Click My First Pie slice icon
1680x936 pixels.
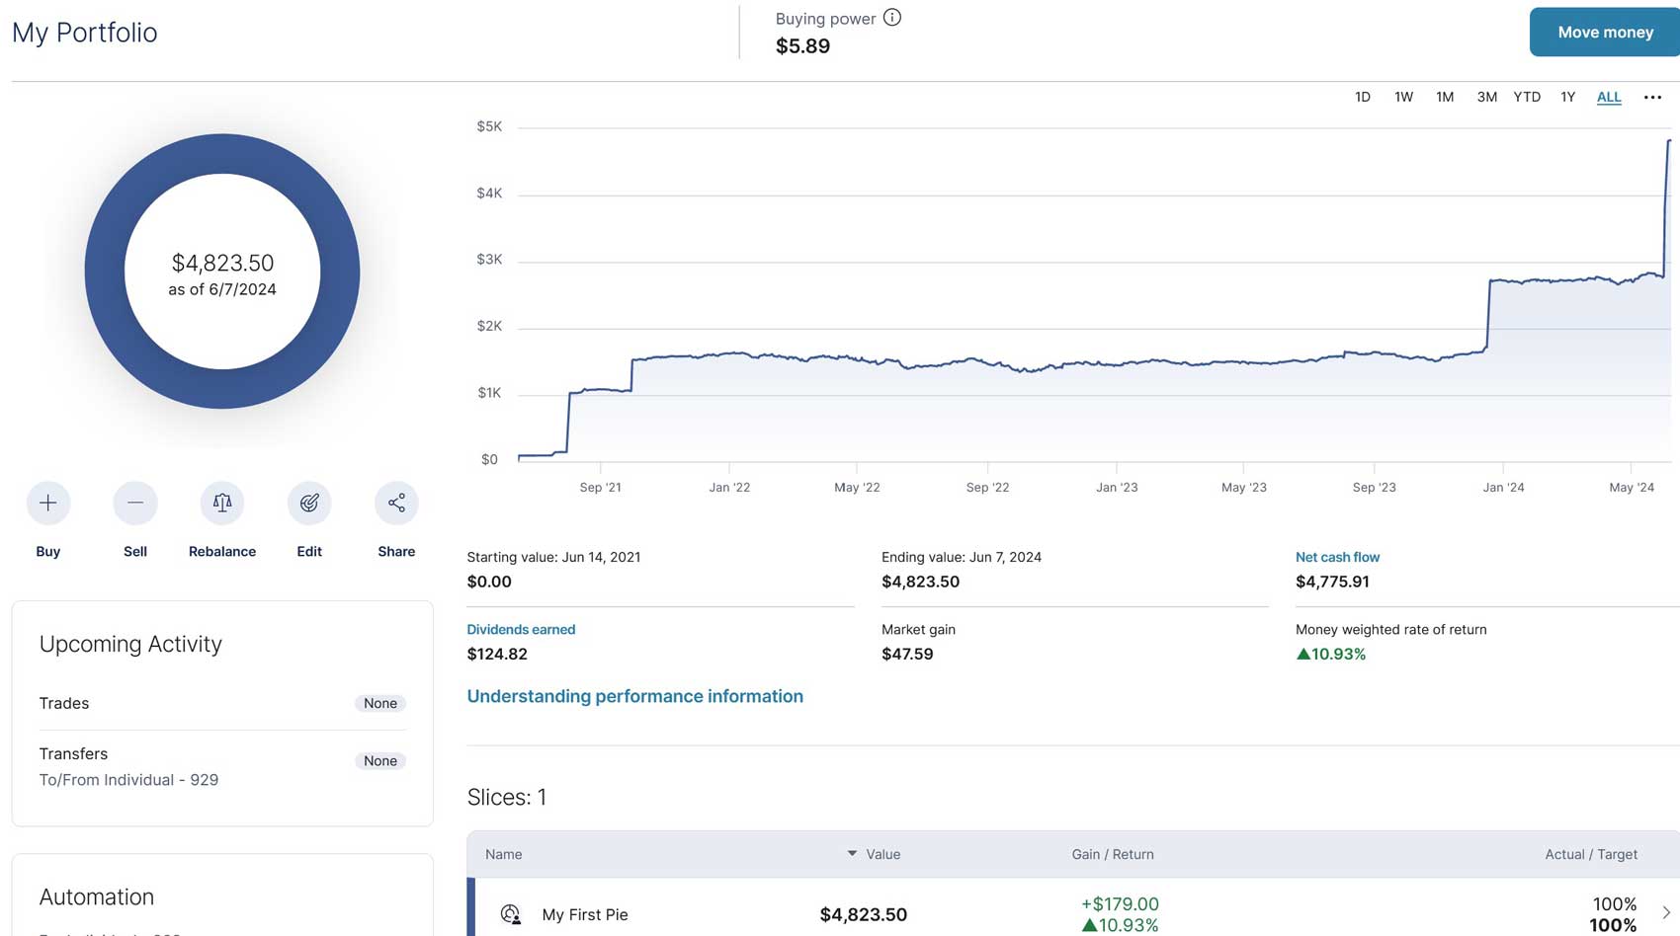click(x=511, y=914)
